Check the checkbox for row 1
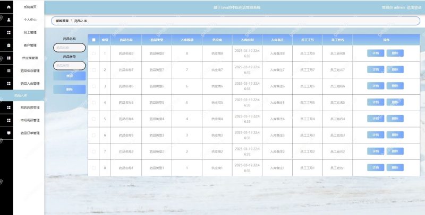425x215 pixels. tap(93, 53)
